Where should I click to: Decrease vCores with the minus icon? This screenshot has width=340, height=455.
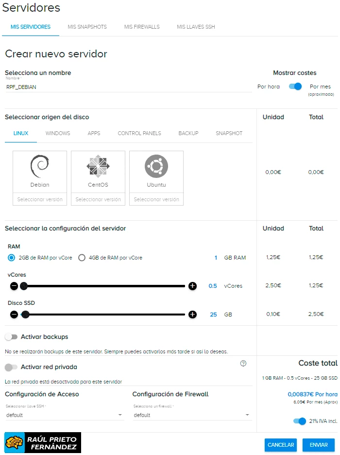(14, 286)
